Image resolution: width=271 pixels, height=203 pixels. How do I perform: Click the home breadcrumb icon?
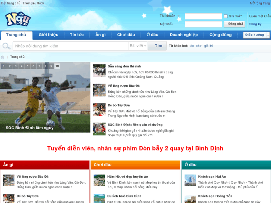pyautogui.click(x=3, y=57)
